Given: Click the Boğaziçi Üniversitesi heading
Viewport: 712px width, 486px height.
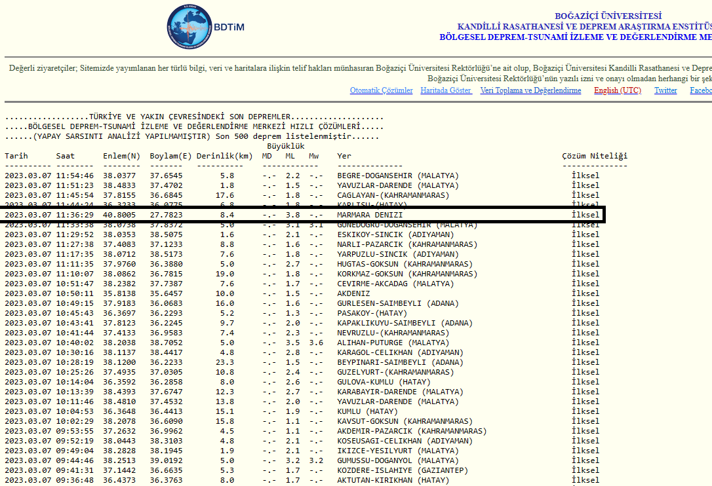Looking at the screenshot, I should coord(608,16).
